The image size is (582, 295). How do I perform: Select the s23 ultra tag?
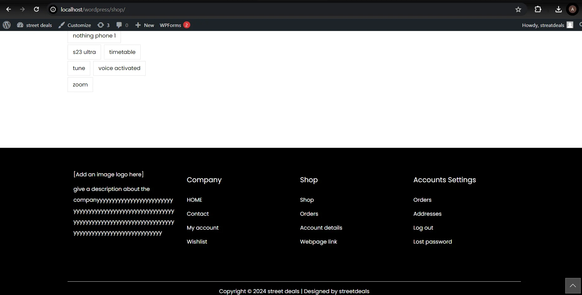click(84, 52)
